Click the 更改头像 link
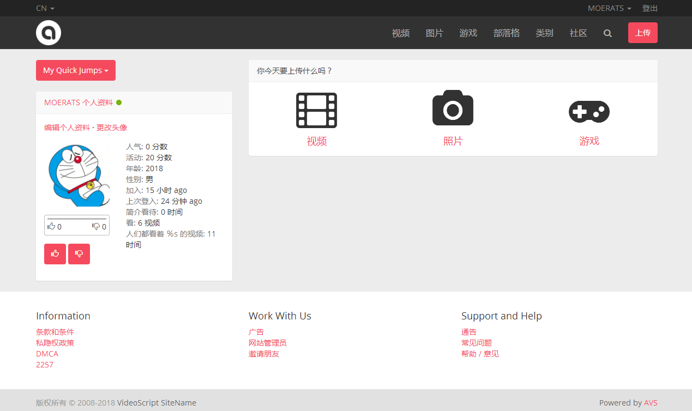Image resolution: width=692 pixels, height=411 pixels. coord(112,128)
